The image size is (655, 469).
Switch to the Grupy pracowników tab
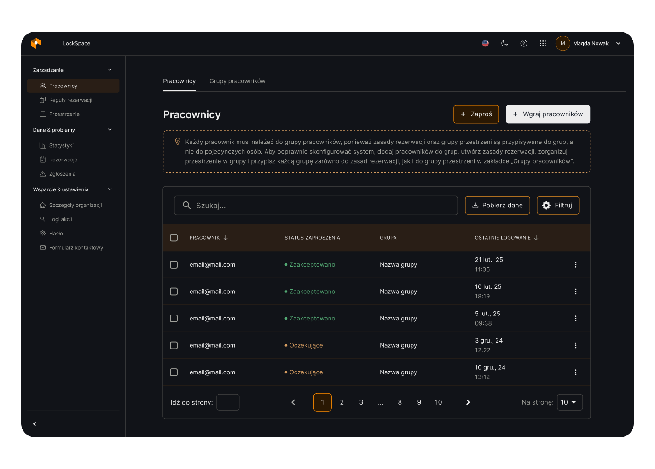tap(237, 81)
